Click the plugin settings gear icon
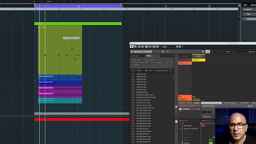Screen dimensions: 256x144 157,46
